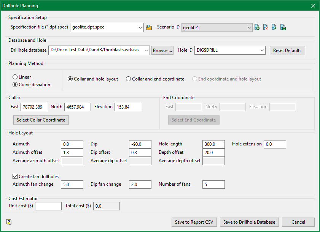Select the Curve deviation radio button
The height and width of the screenshot is (232, 320).
point(15,84)
